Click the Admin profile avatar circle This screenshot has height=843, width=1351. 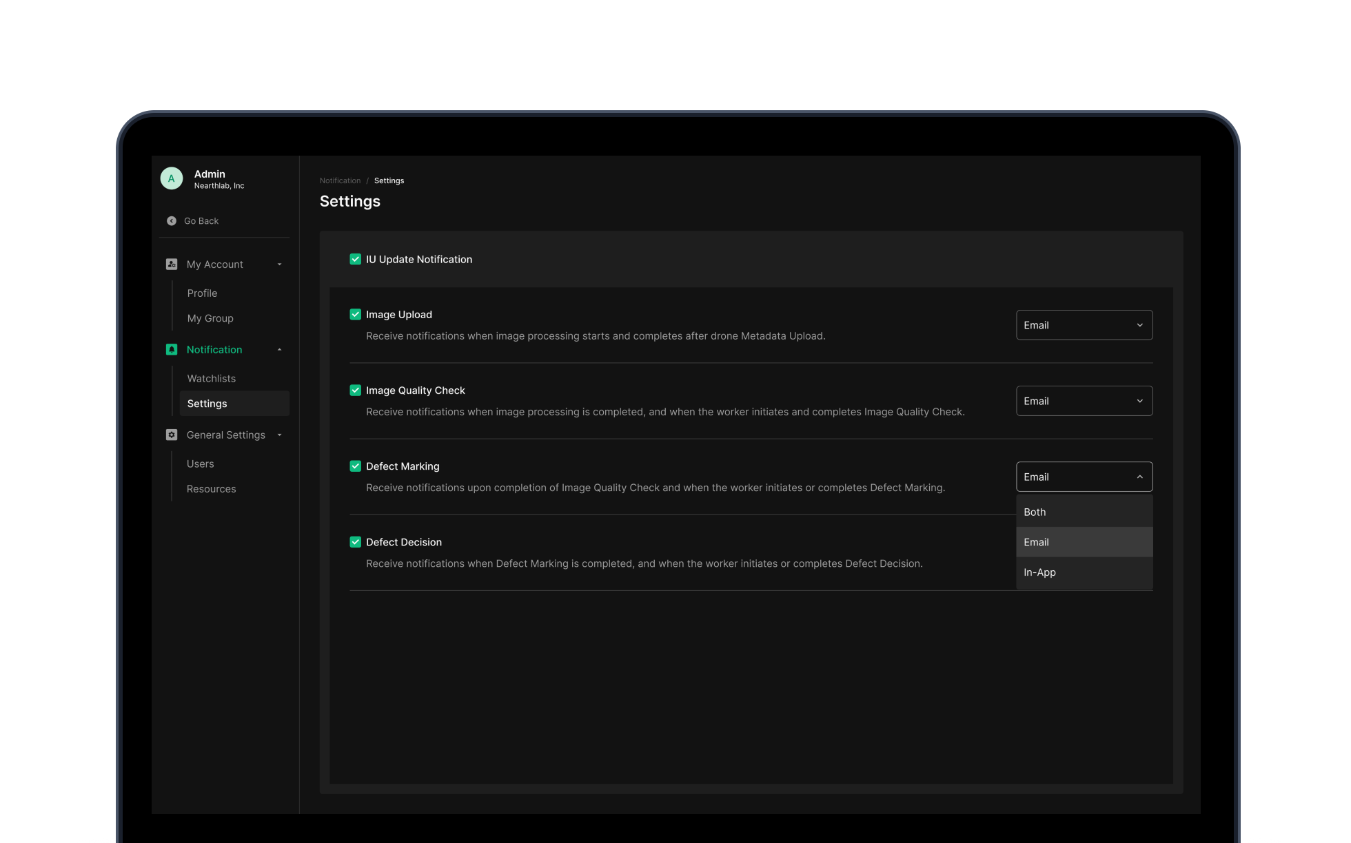(x=171, y=178)
